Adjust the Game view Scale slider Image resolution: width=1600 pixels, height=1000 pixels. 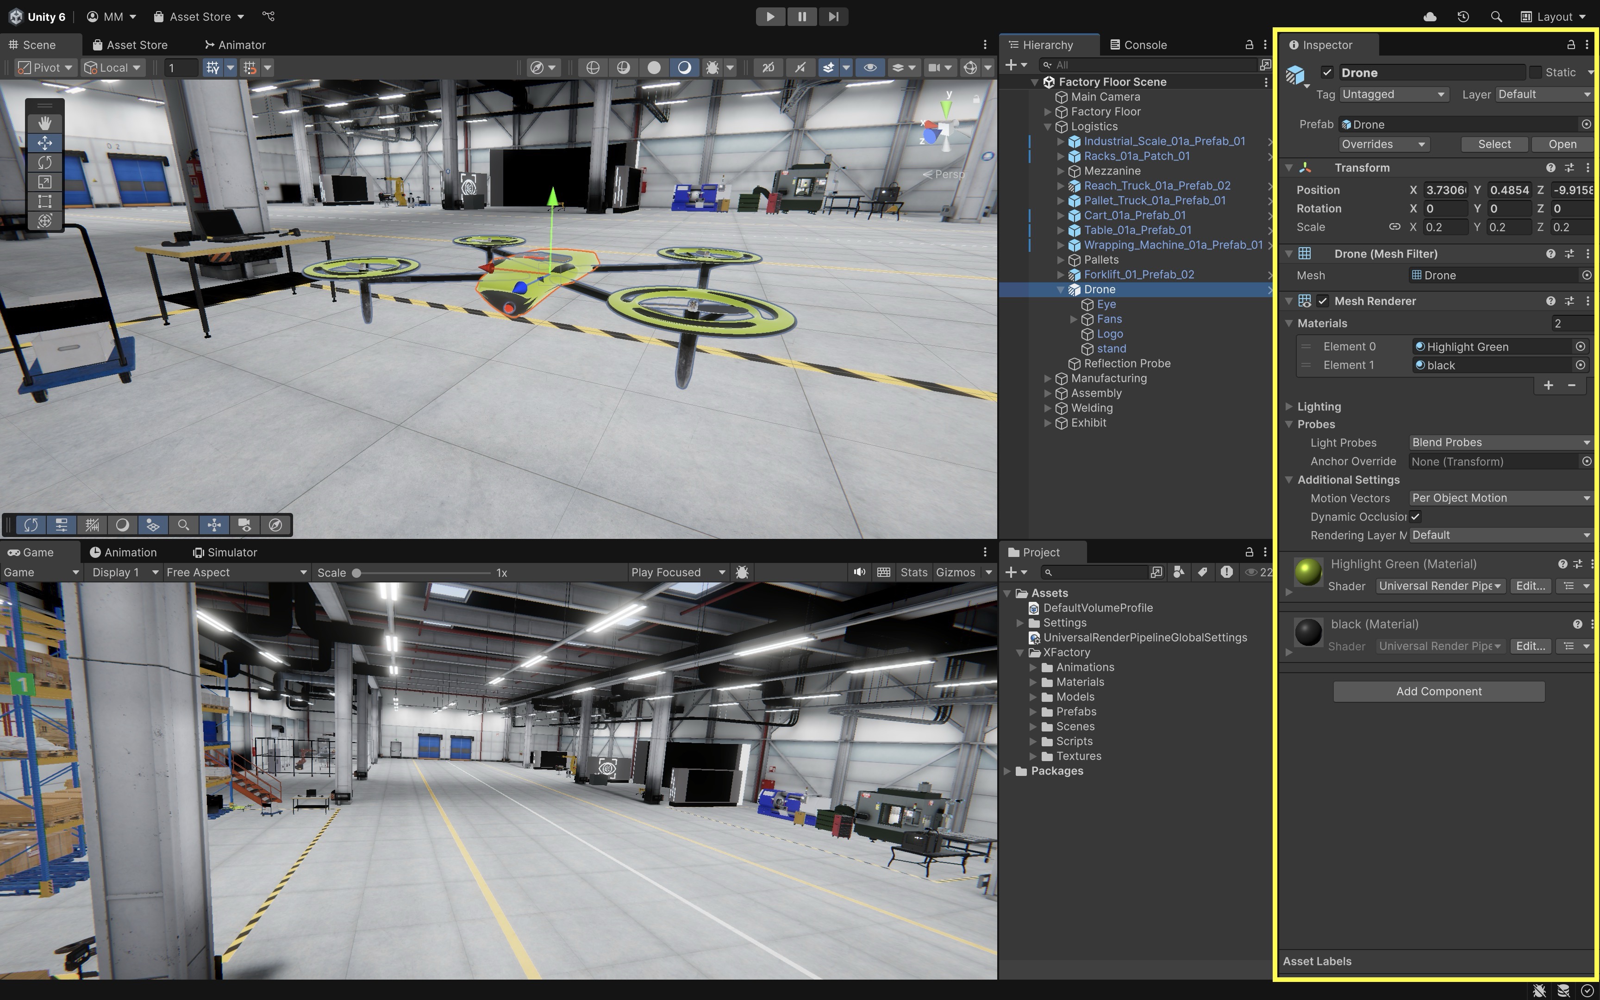(356, 573)
